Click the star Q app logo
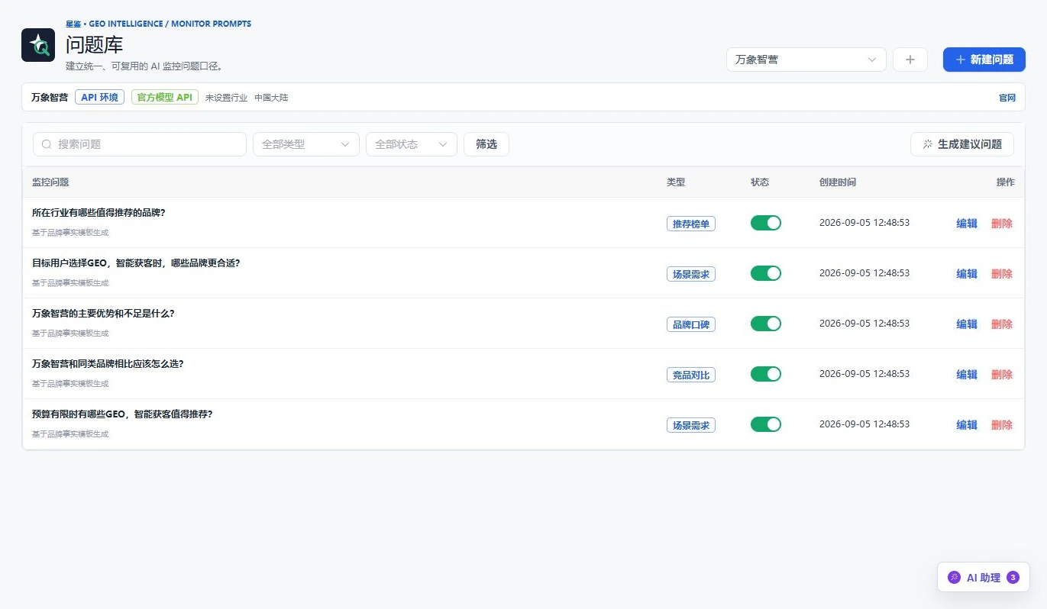Image resolution: width=1047 pixels, height=609 pixels. [x=38, y=45]
